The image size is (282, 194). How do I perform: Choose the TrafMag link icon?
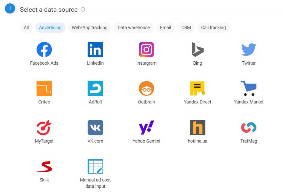click(x=249, y=127)
